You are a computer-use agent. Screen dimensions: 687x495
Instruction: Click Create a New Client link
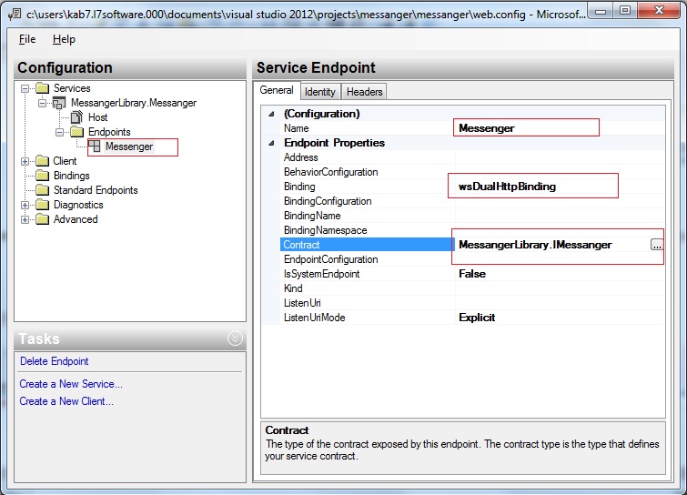(x=66, y=401)
